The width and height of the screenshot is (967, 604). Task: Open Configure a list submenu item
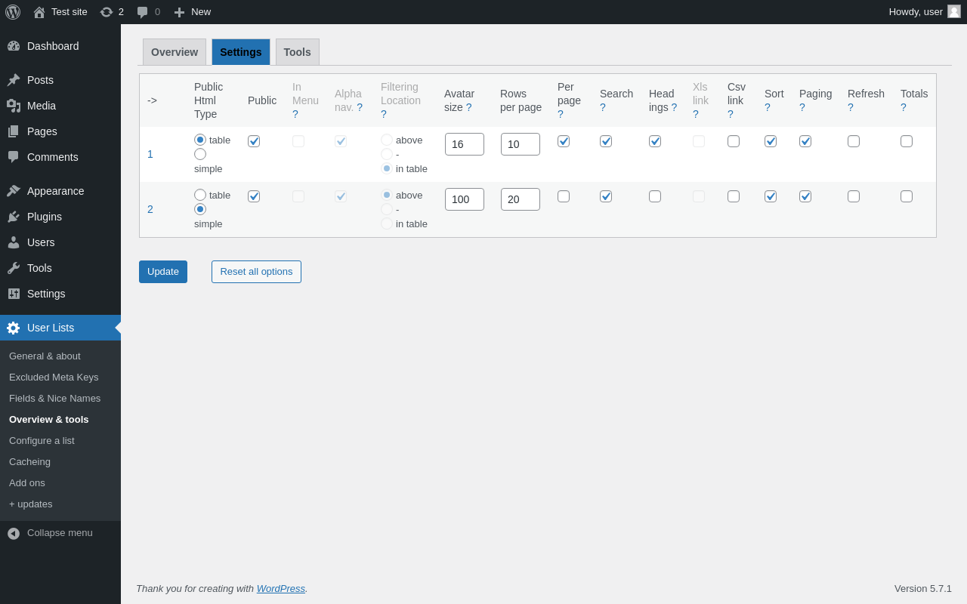(x=42, y=441)
